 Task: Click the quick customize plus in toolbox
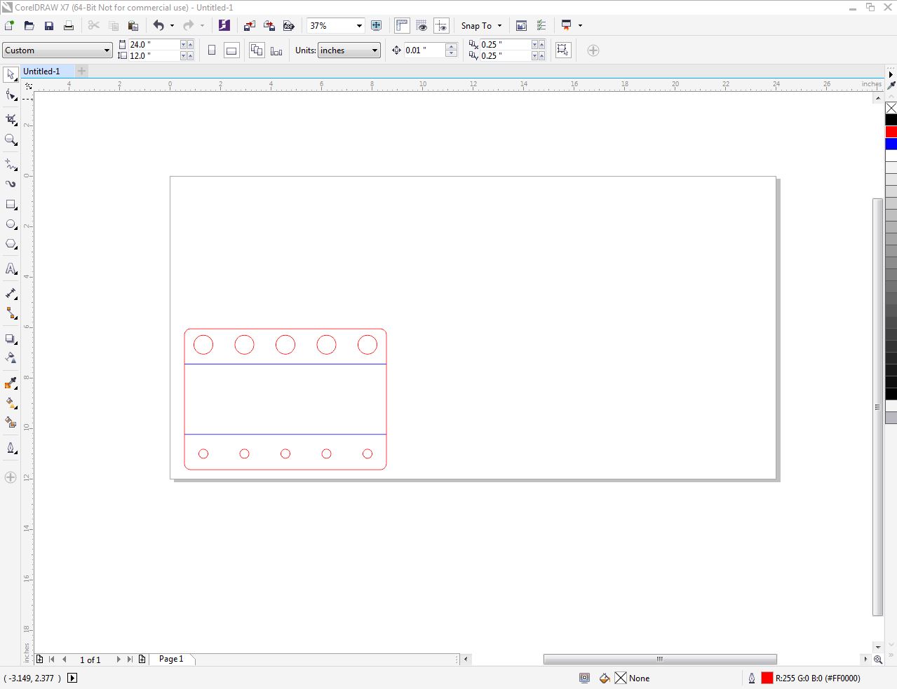coord(11,477)
